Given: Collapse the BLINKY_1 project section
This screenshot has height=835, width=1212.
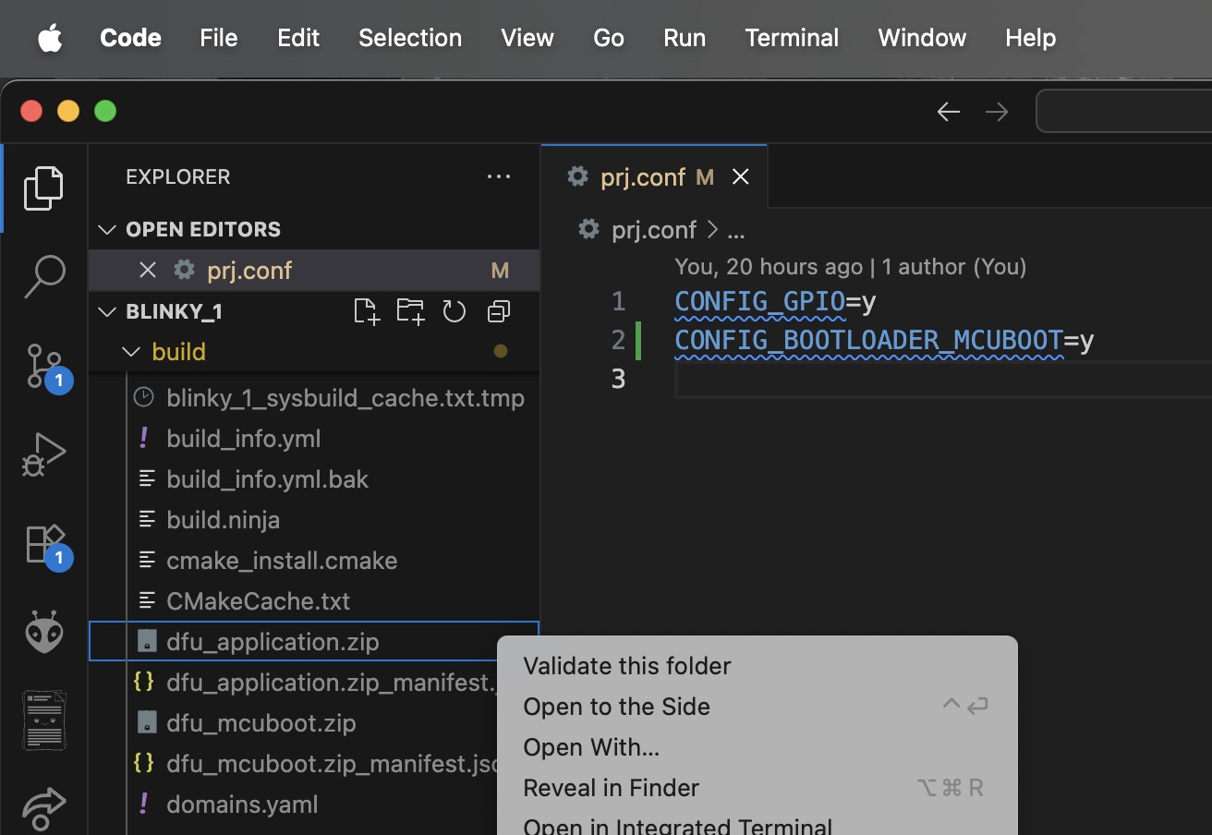Looking at the screenshot, I should click(108, 311).
